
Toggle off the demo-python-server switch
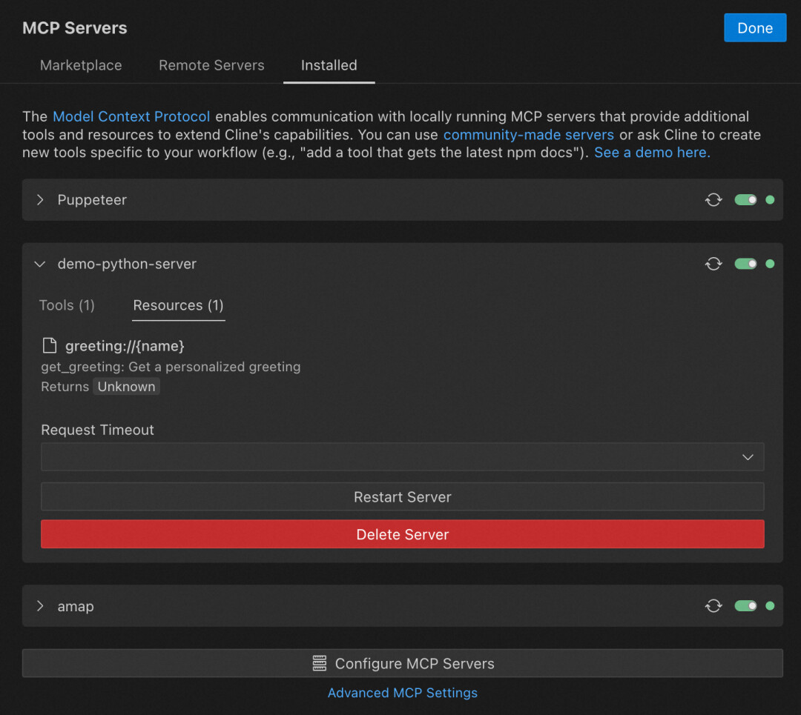click(745, 264)
